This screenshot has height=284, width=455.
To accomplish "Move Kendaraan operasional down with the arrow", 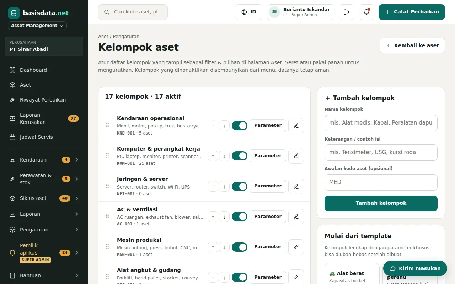I will click(x=224, y=126).
